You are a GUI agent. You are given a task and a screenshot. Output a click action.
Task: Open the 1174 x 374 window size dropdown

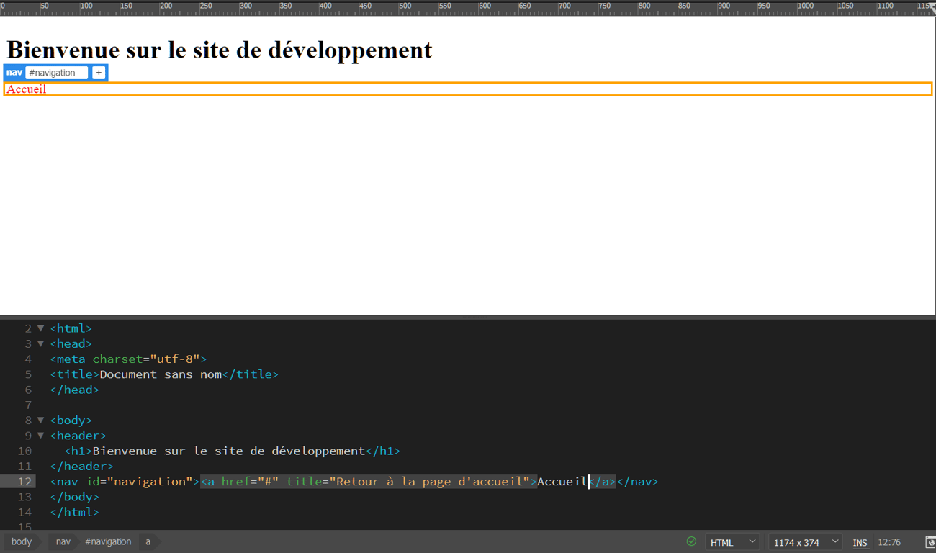point(804,542)
